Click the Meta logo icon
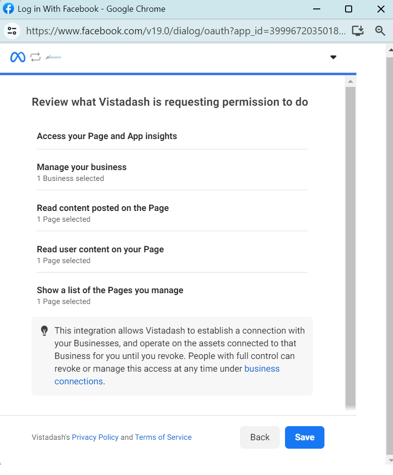The height and width of the screenshot is (475, 393). point(17,57)
